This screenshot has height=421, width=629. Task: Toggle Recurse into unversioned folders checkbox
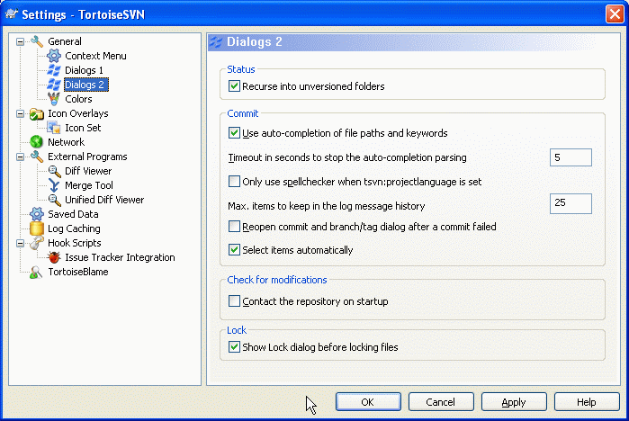coord(234,86)
